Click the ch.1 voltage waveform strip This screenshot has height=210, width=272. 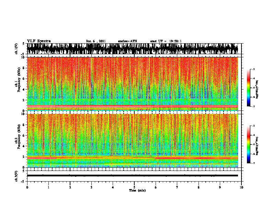[x=133, y=49]
